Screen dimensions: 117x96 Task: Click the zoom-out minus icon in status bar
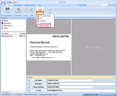click(100, 94)
